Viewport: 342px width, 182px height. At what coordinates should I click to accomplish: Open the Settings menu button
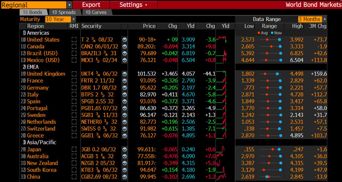click(x=133, y=5)
